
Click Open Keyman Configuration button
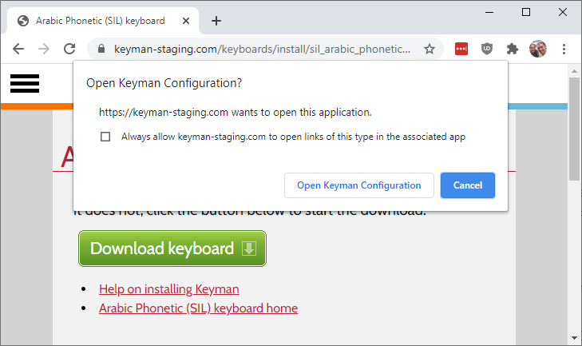[359, 185]
